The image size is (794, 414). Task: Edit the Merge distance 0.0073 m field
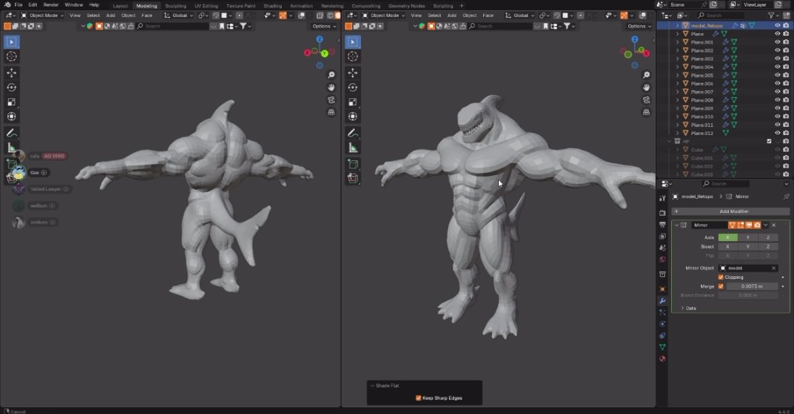point(752,286)
